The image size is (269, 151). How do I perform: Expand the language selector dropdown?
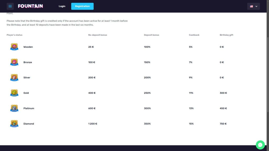(254, 6)
